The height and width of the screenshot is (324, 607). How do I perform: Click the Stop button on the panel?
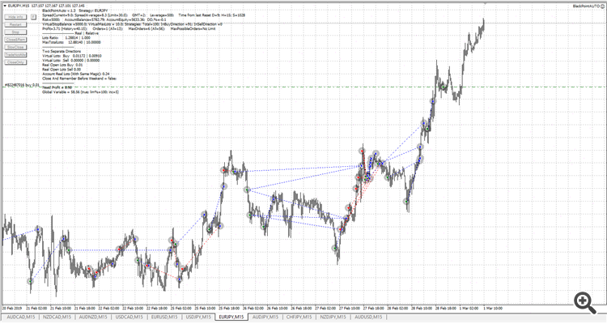pyautogui.click(x=15, y=32)
